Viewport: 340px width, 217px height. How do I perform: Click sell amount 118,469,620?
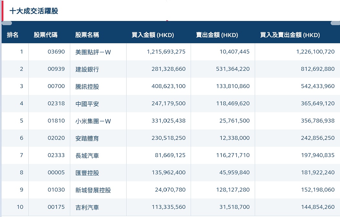[x=233, y=103]
